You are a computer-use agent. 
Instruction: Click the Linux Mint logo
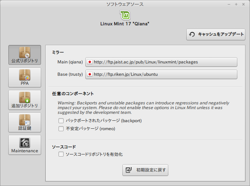coord(125,15)
